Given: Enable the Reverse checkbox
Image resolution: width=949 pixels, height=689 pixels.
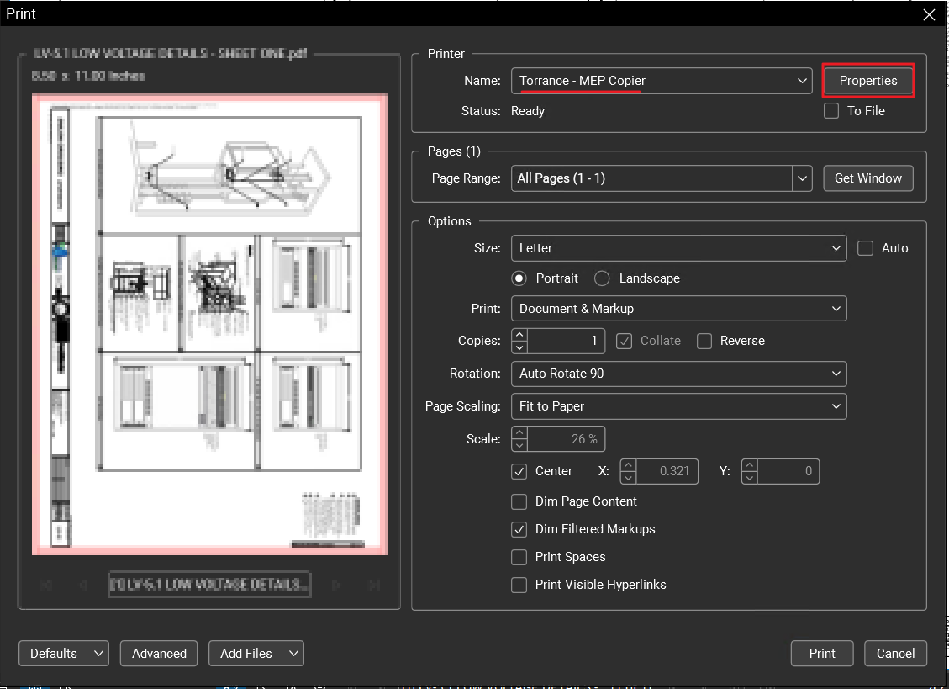Looking at the screenshot, I should pos(704,341).
